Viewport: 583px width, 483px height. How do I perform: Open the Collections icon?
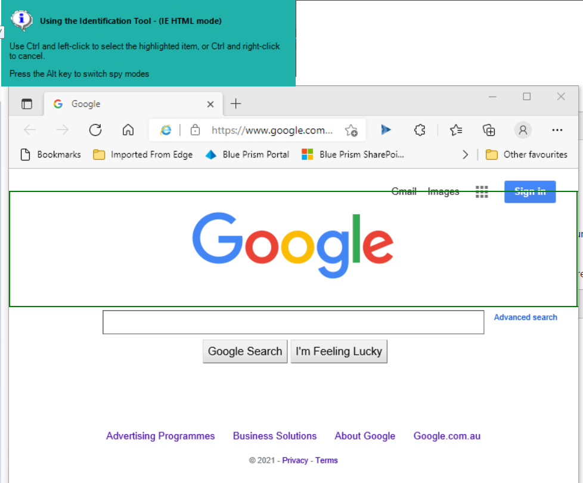pyautogui.click(x=489, y=130)
